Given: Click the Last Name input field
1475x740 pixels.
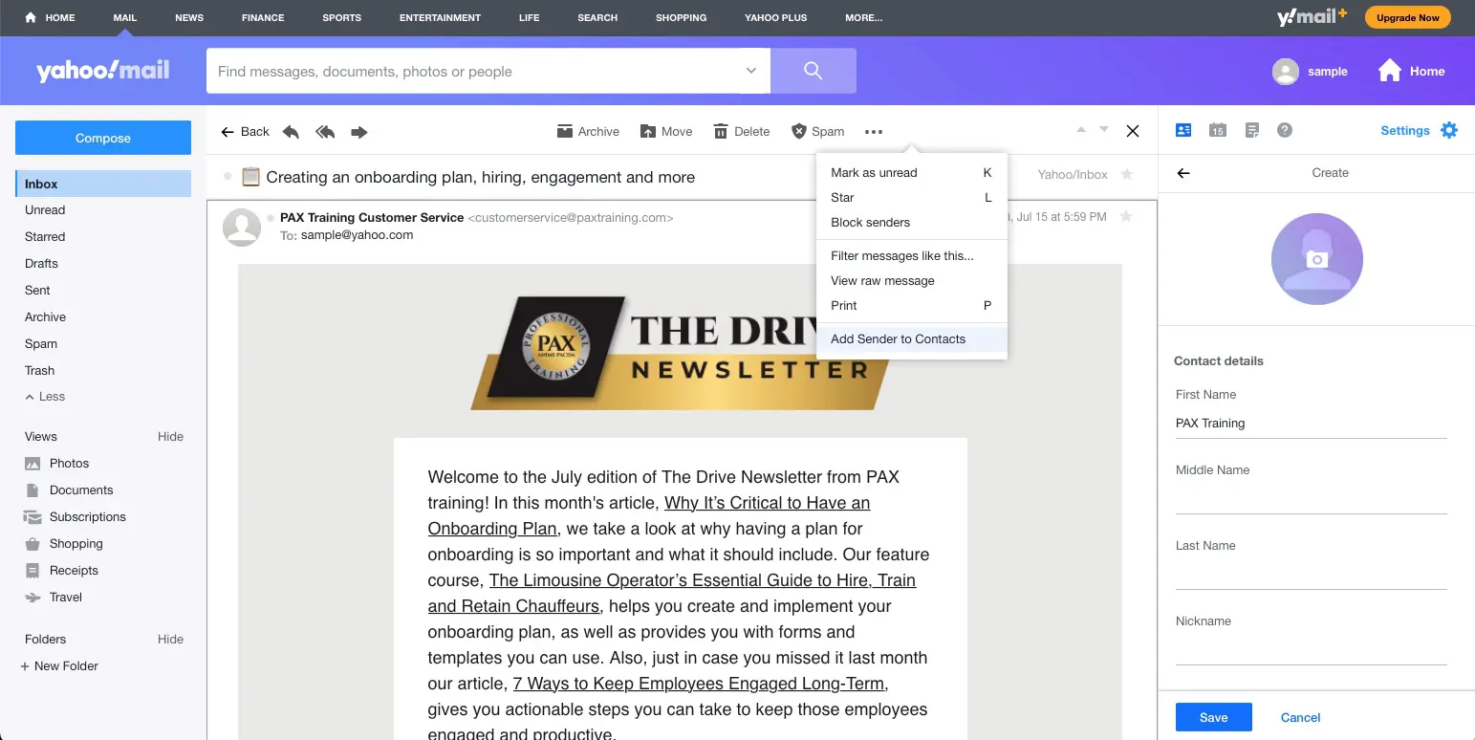Looking at the screenshot, I should tap(1311, 575).
